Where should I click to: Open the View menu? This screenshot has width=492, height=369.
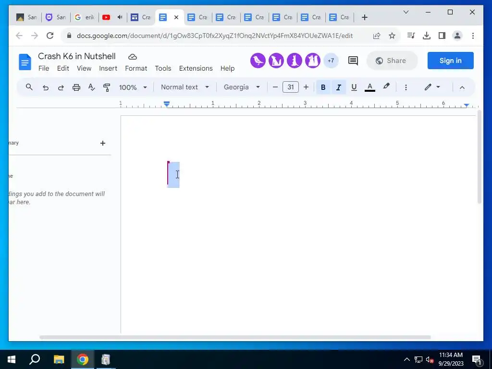84,68
